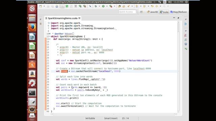Maximize the editor area
This screenshot has width=216, height=121.
(x=179, y=18)
